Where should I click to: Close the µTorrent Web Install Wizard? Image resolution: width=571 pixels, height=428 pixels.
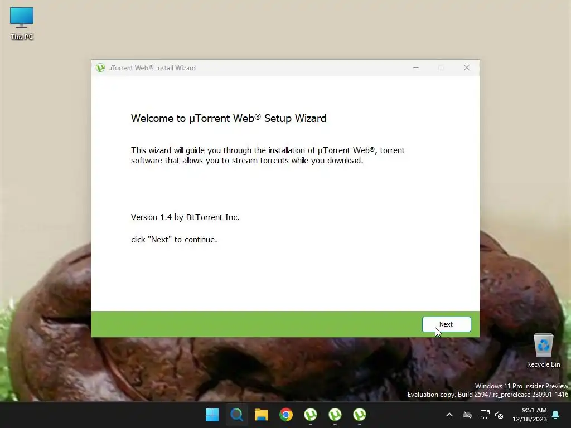tap(467, 67)
